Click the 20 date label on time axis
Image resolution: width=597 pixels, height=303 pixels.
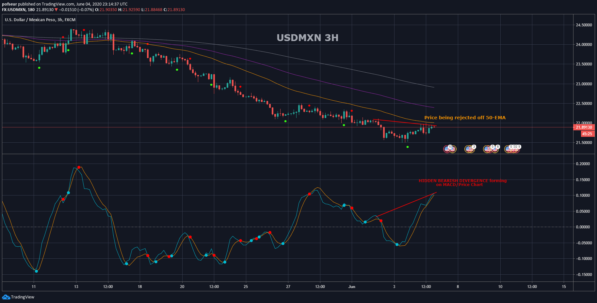182,287
